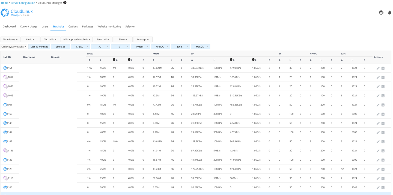Go to Server Configuration breadcrumb link

23,3
